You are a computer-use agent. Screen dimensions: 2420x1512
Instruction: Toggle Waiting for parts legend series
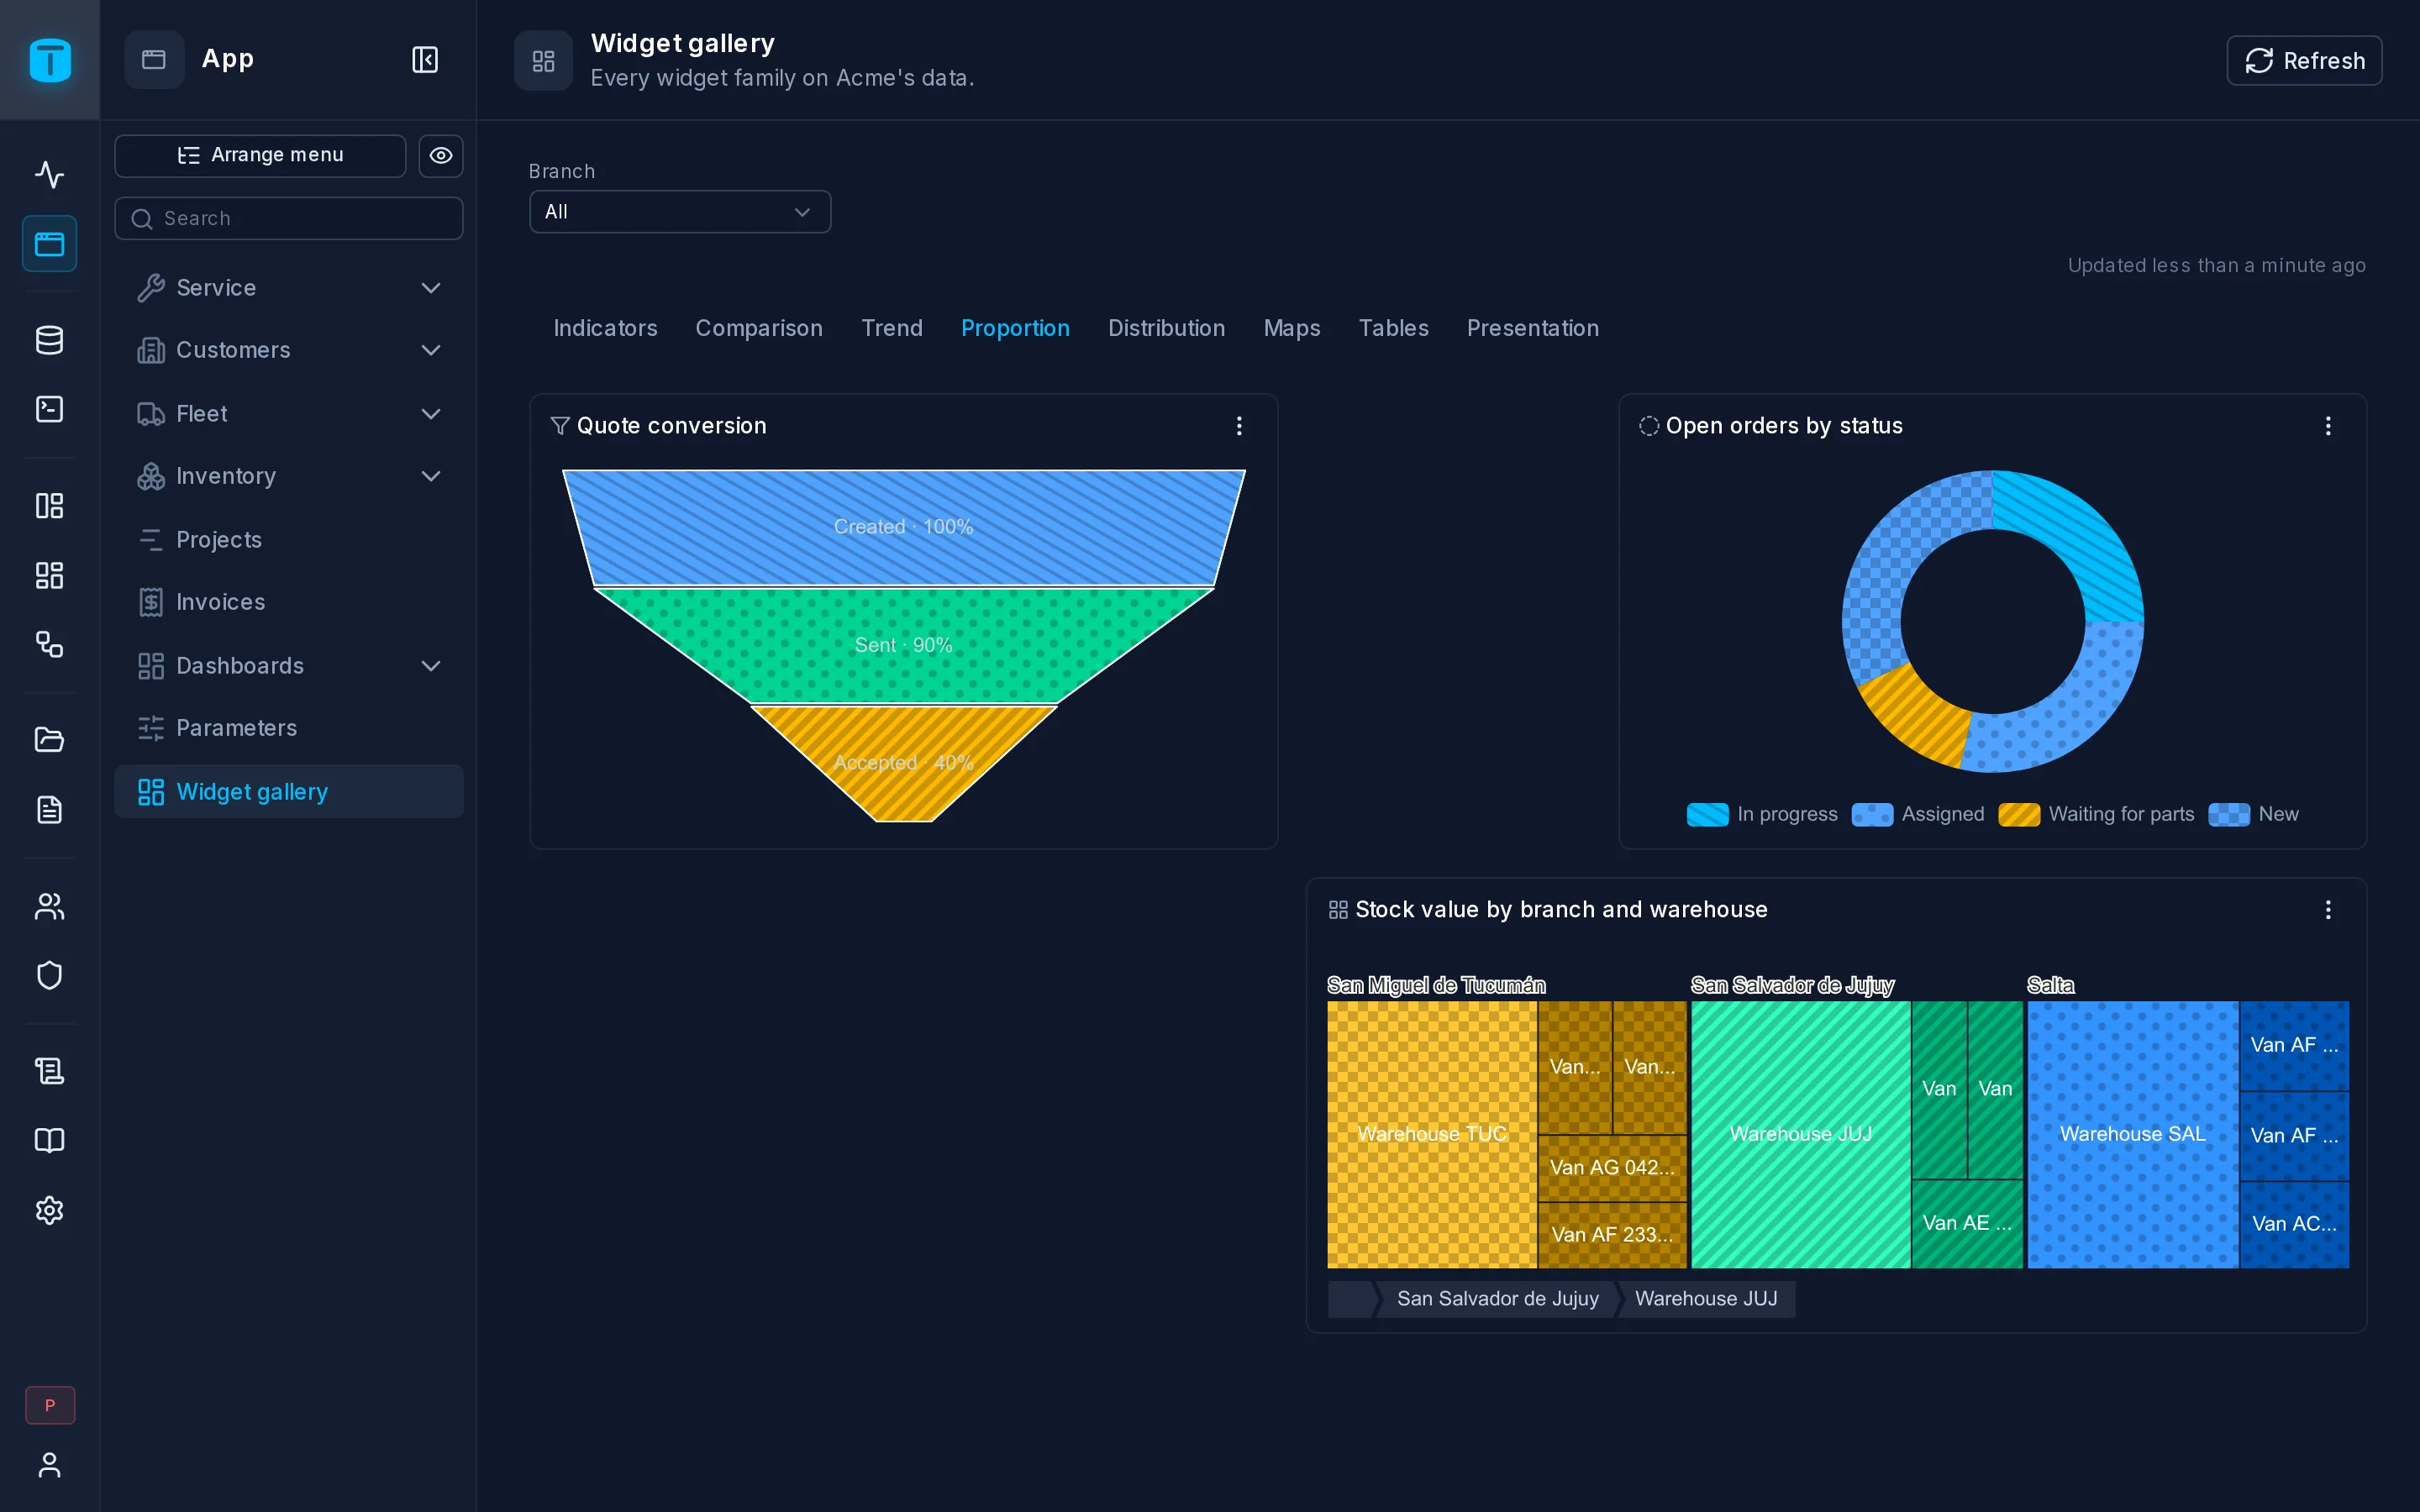pyautogui.click(x=2096, y=814)
